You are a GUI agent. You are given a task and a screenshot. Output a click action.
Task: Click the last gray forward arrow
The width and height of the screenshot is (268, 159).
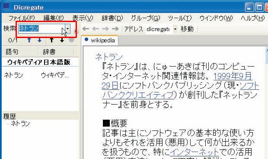click(115, 29)
